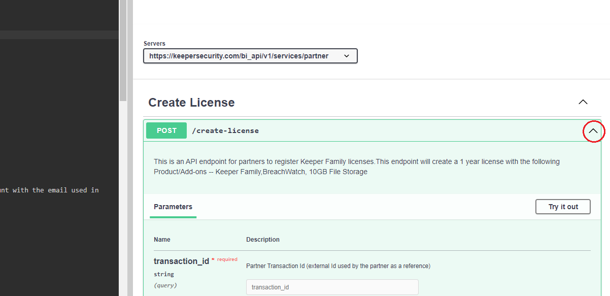Place cursor on the "email used in" editor line

(51, 190)
